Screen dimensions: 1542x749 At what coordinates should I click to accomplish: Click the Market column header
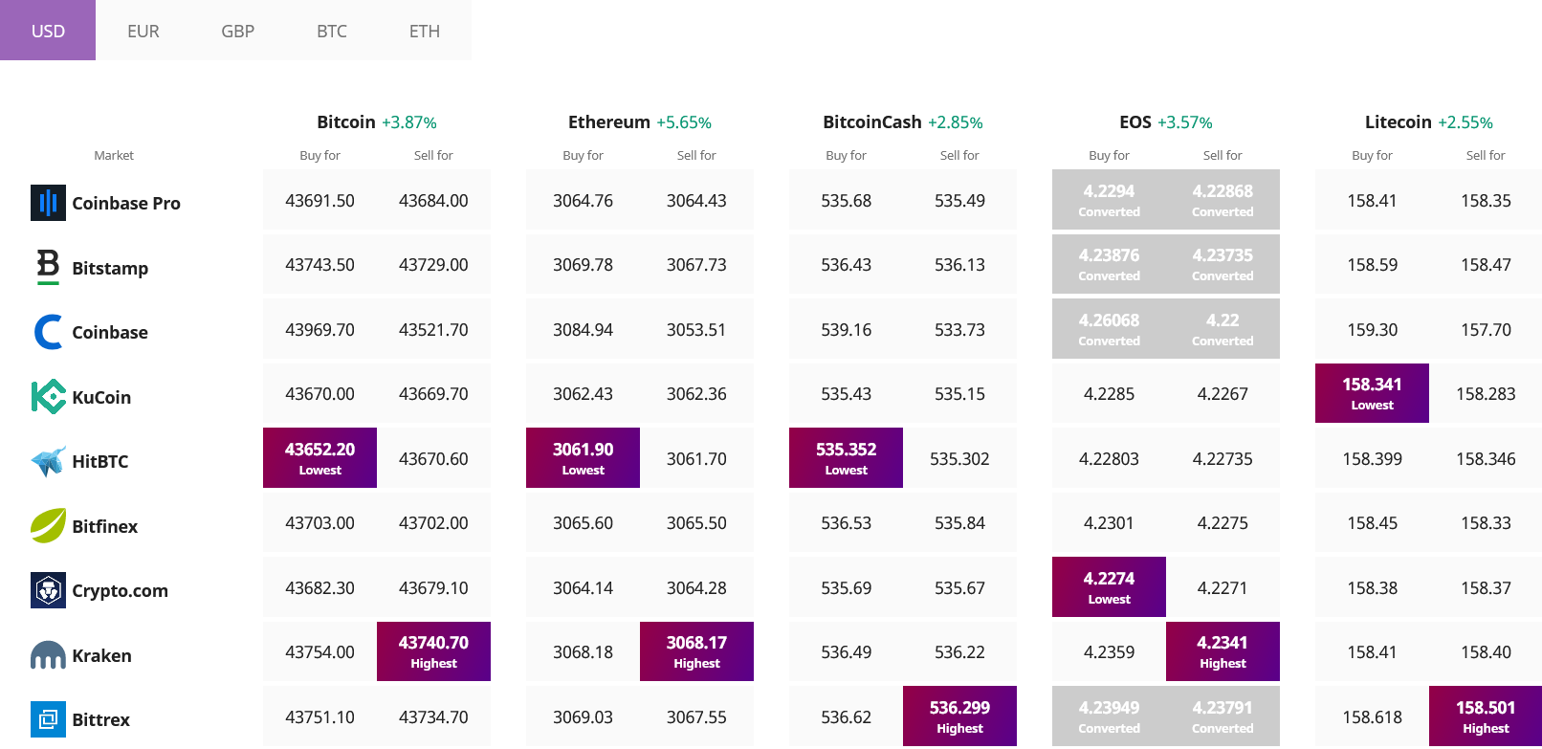114,155
